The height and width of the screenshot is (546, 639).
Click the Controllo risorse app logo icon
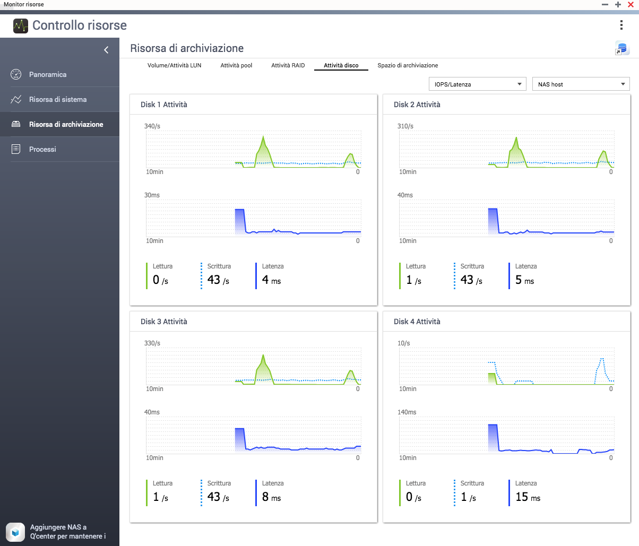pos(21,25)
